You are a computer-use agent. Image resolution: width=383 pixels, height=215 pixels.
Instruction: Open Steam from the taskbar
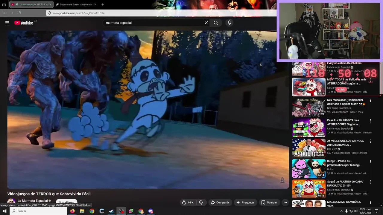[x=111, y=211]
